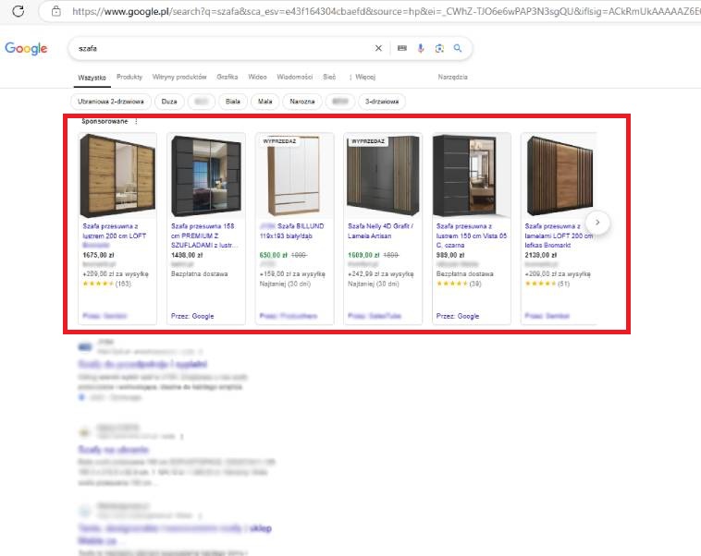Open the Narzędzia search tools
The height and width of the screenshot is (556, 701).
tap(452, 77)
